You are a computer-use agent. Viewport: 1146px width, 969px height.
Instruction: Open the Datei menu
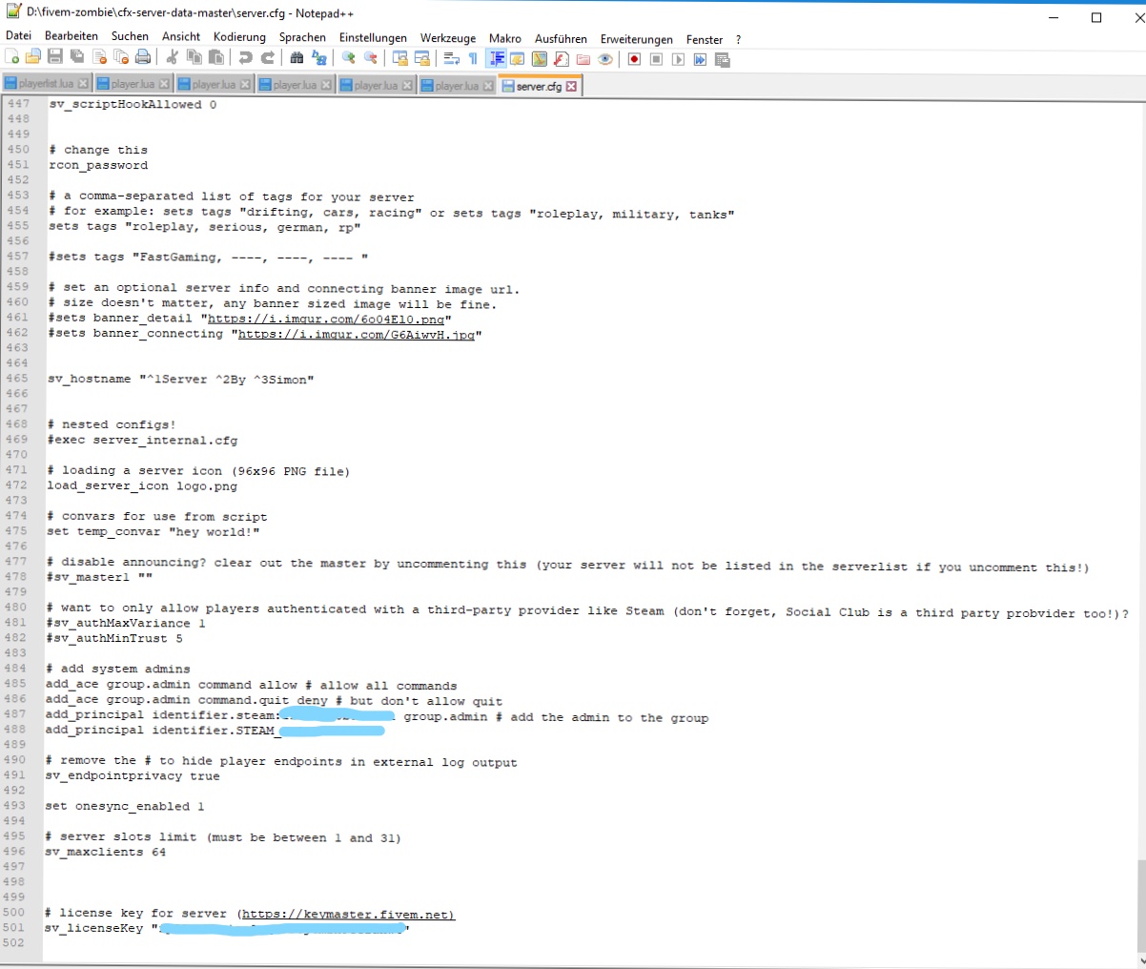(18, 37)
